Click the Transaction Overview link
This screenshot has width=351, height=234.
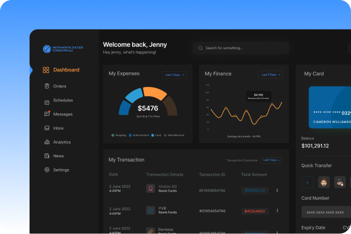tap(242, 160)
